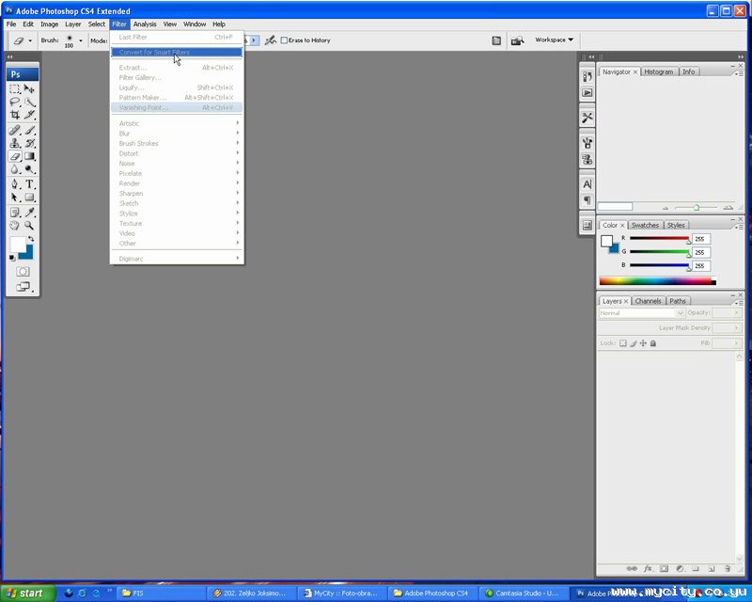Open the Sharpen filter submenu
The height and width of the screenshot is (602, 752).
click(177, 194)
